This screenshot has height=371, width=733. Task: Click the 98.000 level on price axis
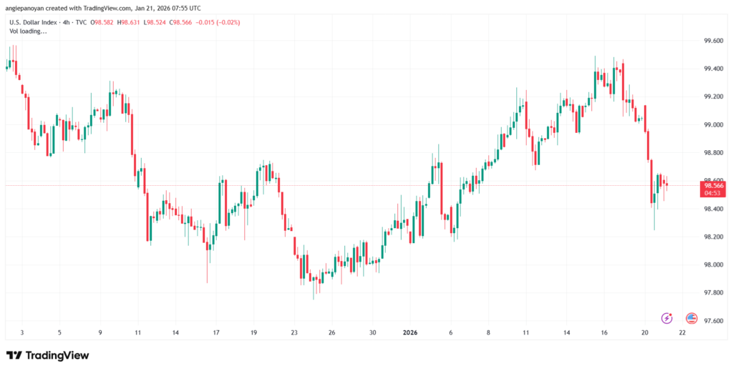(x=714, y=264)
